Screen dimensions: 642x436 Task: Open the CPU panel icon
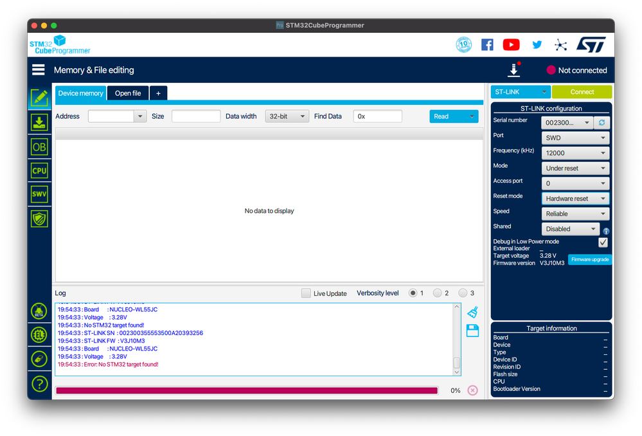tap(39, 170)
